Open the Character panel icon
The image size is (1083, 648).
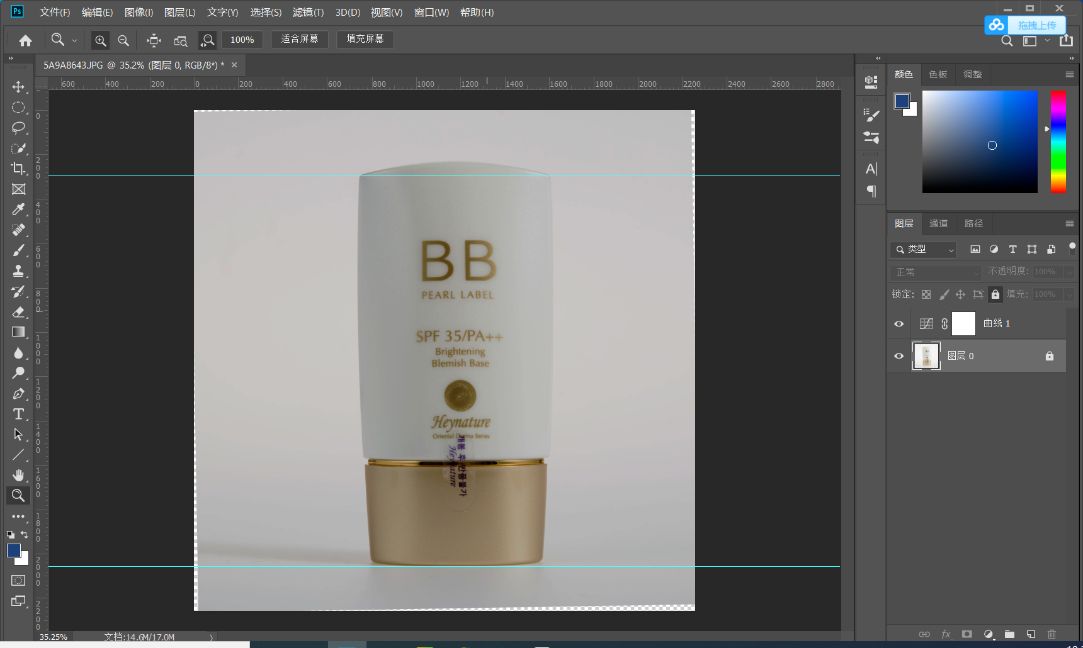point(871,169)
